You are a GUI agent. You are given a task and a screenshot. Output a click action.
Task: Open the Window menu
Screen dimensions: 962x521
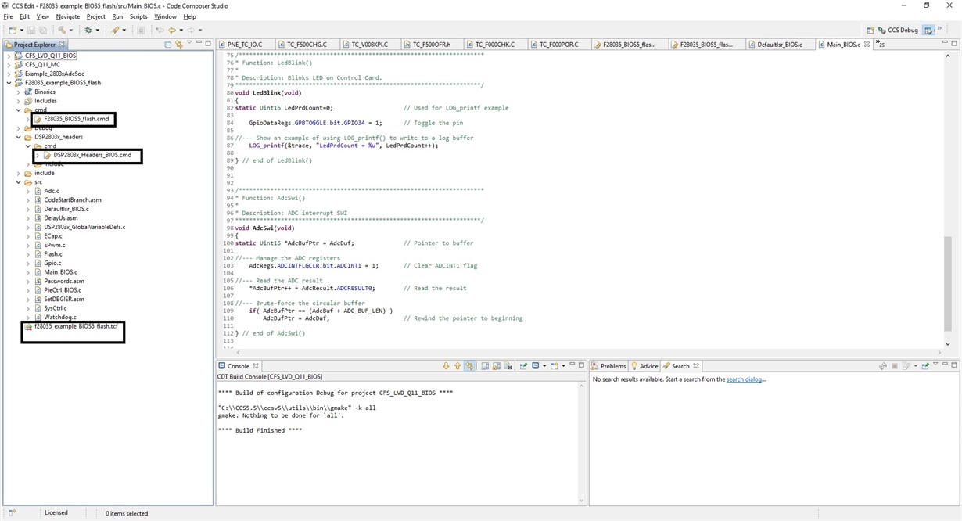pos(165,16)
